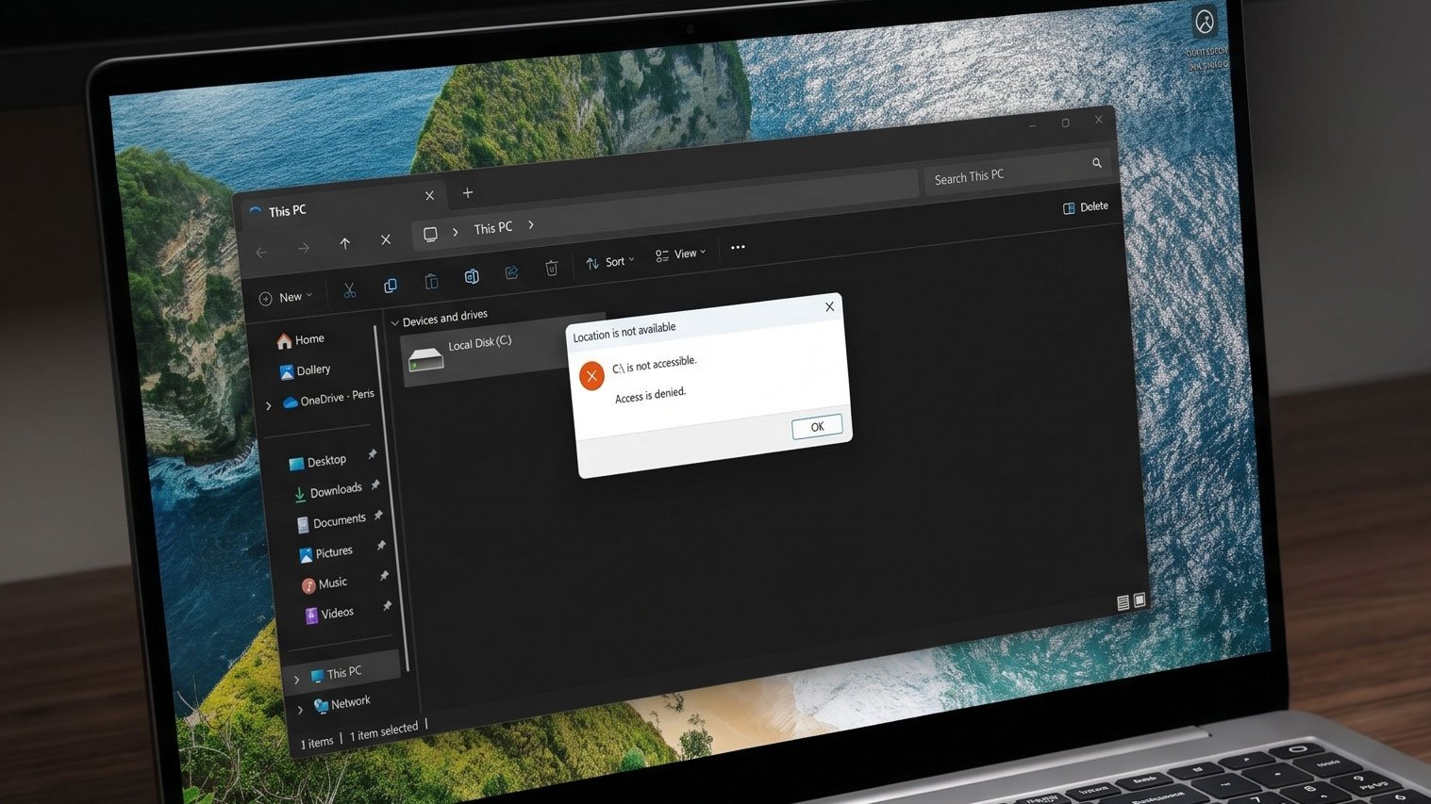Go forward with the Forward arrow
1431x804 pixels.
click(303, 248)
